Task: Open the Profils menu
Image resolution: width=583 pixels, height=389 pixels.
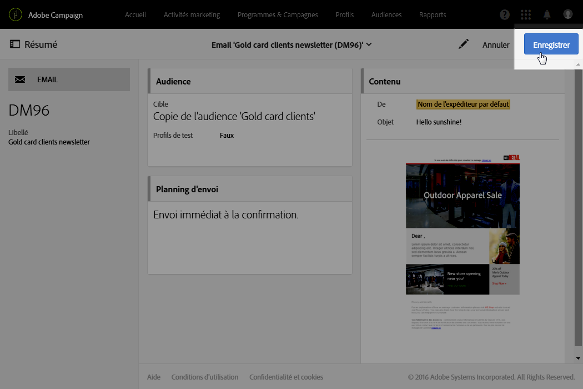Action: pos(345,15)
